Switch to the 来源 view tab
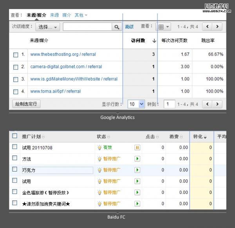 pyautogui.click(x=54, y=15)
